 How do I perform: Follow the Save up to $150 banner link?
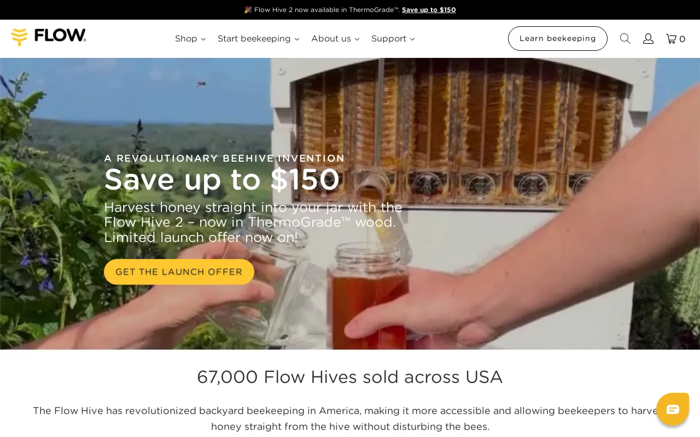pyautogui.click(x=429, y=10)
